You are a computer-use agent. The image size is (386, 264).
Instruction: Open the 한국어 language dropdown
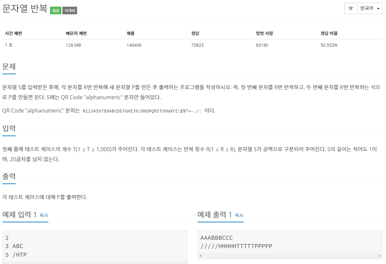click(370, 8)
